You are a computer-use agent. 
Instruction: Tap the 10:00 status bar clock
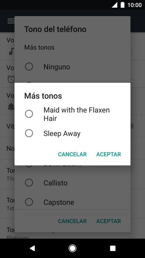(x=135, y=5)
